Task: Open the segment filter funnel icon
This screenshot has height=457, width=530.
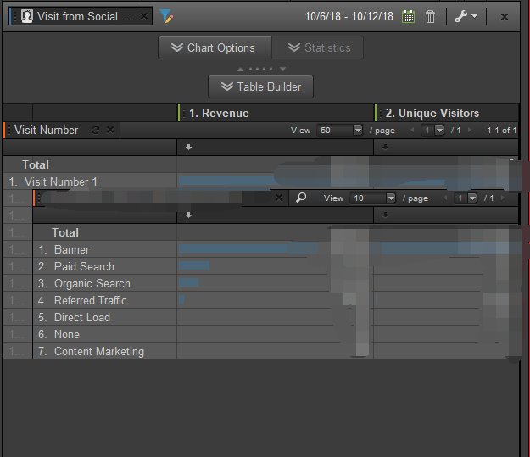Action: point(166,16)
